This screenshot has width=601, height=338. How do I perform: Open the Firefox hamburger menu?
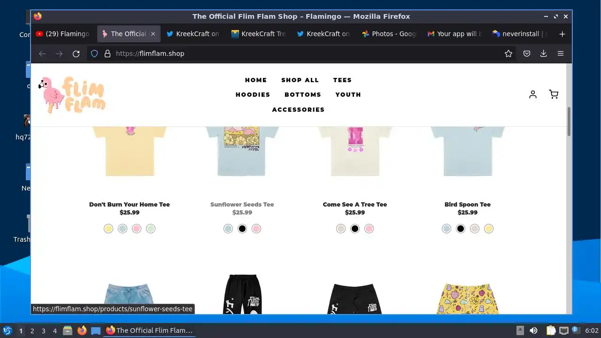pyautogui.click(x=560, y=54)
